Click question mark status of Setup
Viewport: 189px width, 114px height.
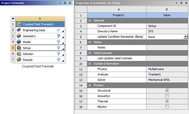pyautogui.click(x=58, y=48)
